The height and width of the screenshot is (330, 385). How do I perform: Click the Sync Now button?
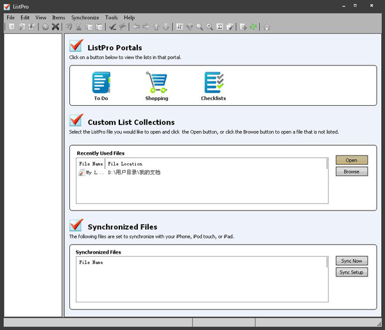tap(352, 261)
